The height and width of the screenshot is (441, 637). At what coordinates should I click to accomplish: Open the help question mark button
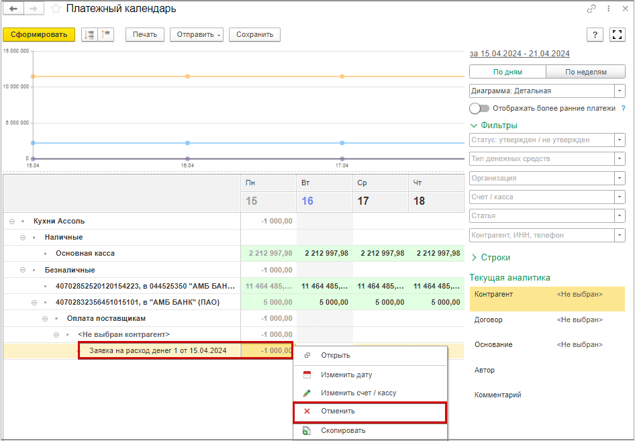coord(595,35)
